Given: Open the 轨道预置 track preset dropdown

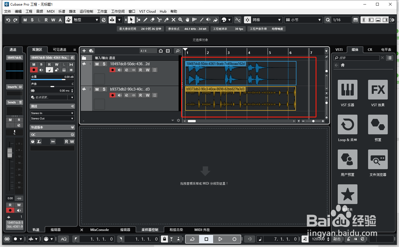Looking at the screenshot, I should pyautogui.click(x=52, y=98).
